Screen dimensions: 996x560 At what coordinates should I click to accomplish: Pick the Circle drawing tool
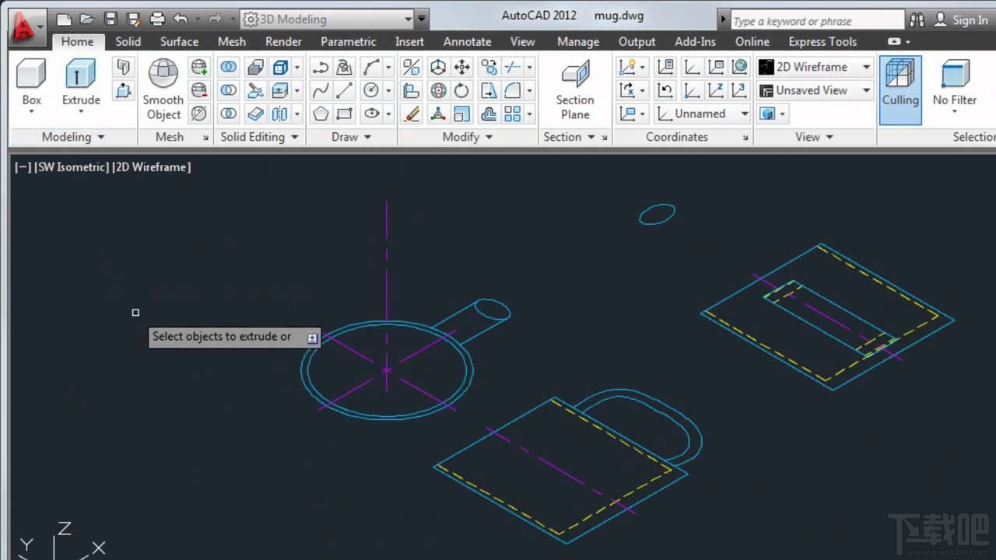(370, 90)
